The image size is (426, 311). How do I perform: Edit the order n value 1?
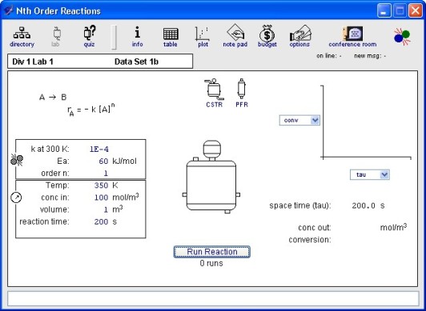click(106, 173)
